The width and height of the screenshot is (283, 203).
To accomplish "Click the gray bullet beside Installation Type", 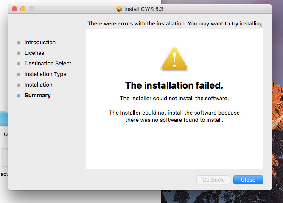I will pyautogui.click(x=18, y=74).
